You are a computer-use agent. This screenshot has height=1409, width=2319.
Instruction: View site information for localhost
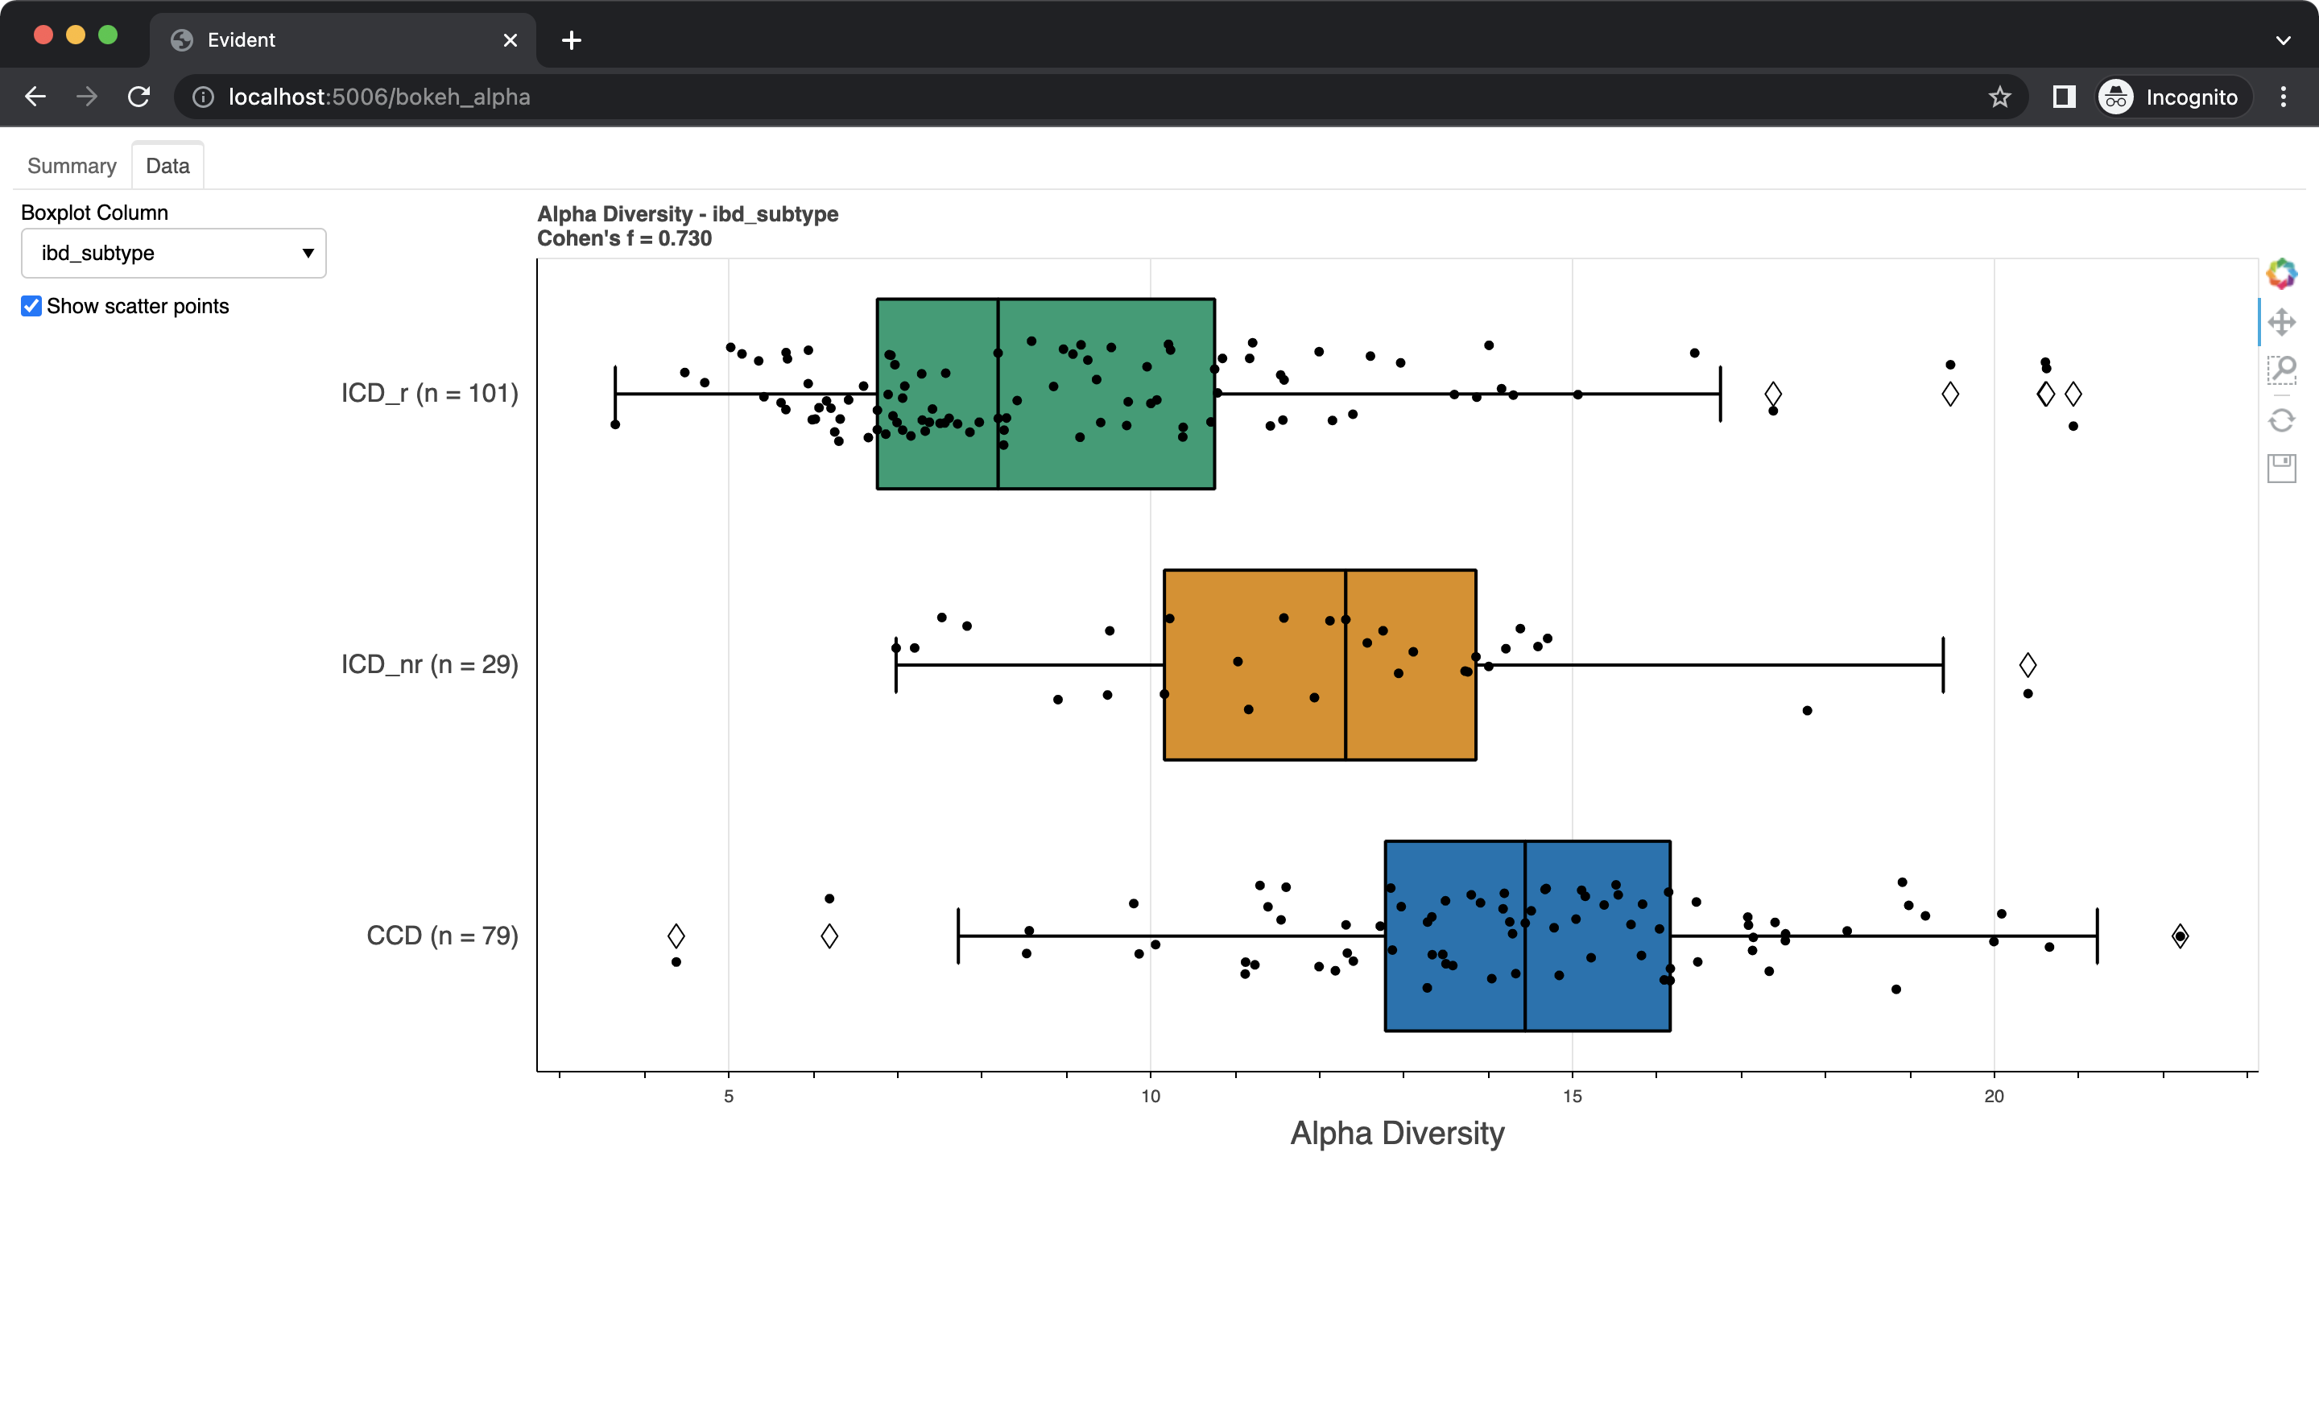coord(202,96)
